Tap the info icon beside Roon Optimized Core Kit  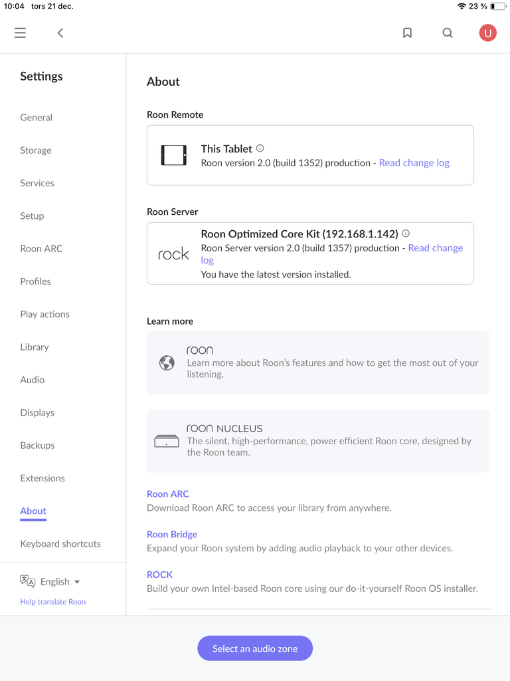tap(406, 233)
